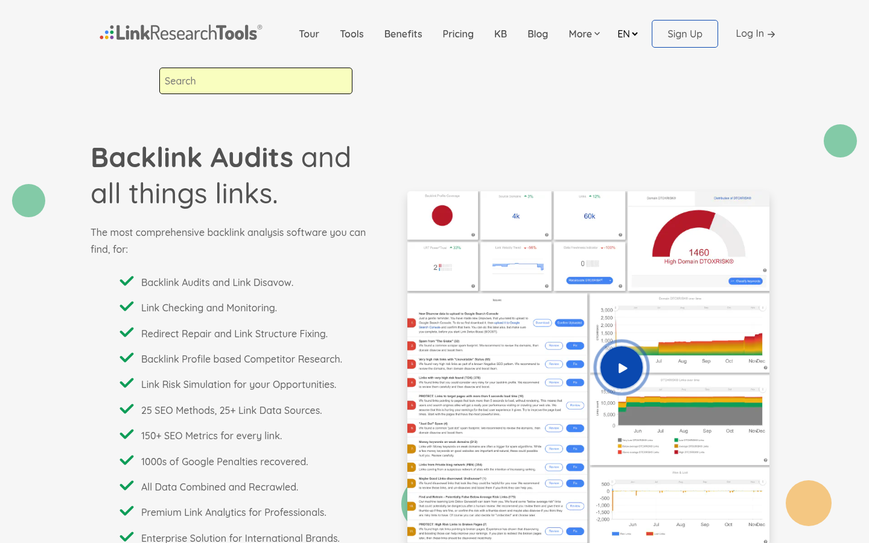Open the Tools menu item
The width and height of the screenshot is (869, 543).
click(x=352, y=34)
